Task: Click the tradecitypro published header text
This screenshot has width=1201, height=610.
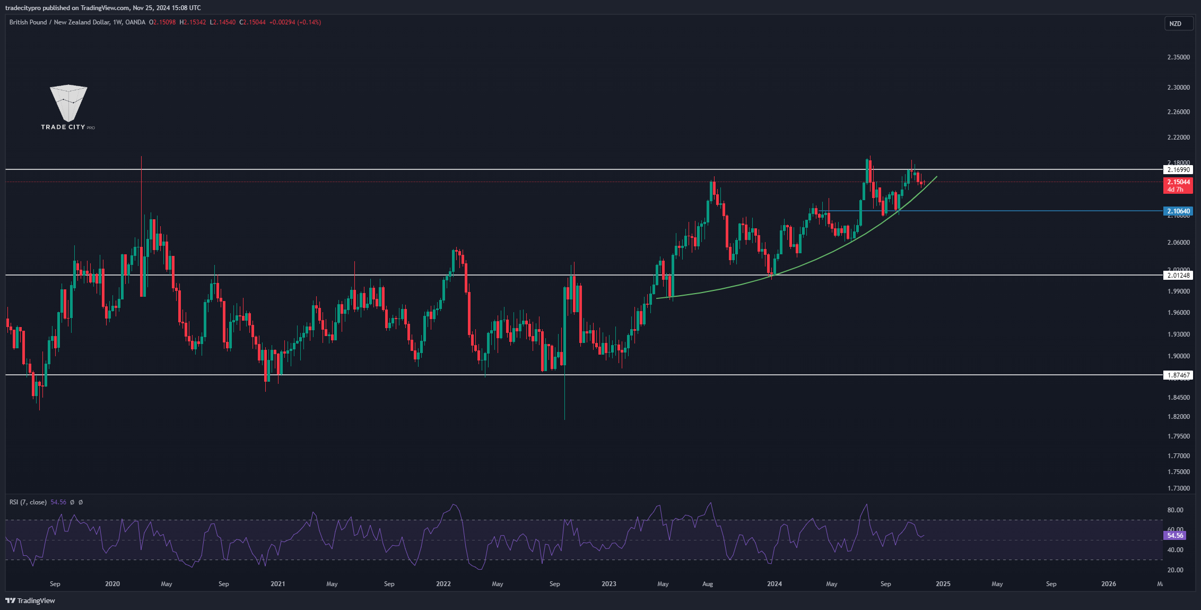Action: 103,7
